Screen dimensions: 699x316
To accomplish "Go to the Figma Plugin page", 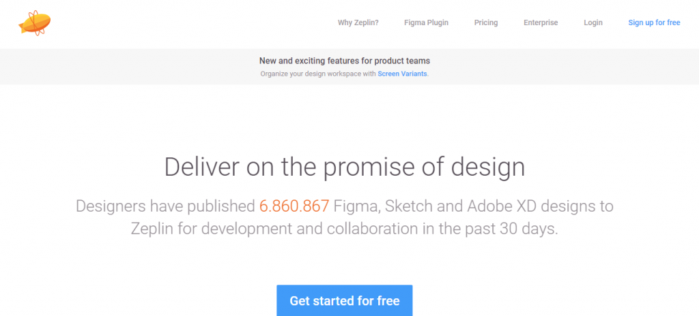I will coord(426,22).
